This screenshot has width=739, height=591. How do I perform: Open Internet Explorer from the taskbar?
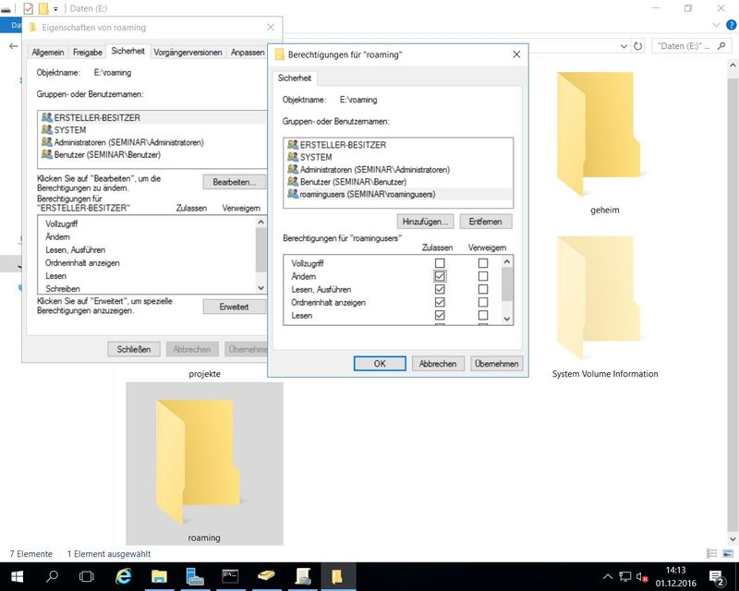click(x=123, y=577)
